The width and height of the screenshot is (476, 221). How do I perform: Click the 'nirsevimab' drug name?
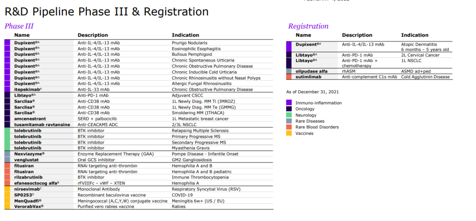coord(28,189)
